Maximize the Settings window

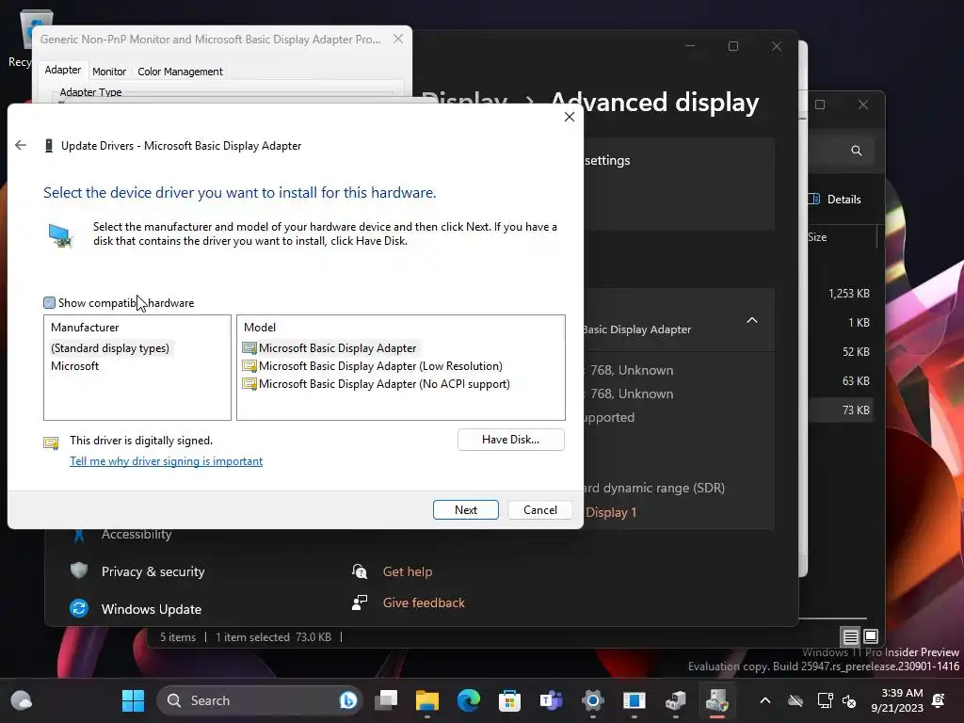[732, 46]
